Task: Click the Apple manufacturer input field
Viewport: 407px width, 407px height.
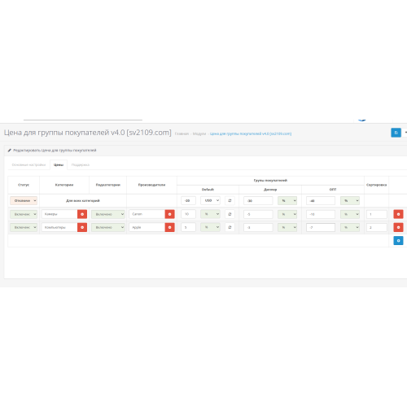Action: click(x=147, y=227)
